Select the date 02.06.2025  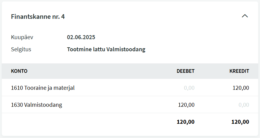tap(81, 37)
